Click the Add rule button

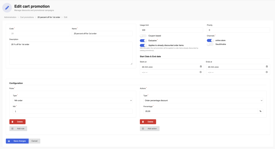18,129
